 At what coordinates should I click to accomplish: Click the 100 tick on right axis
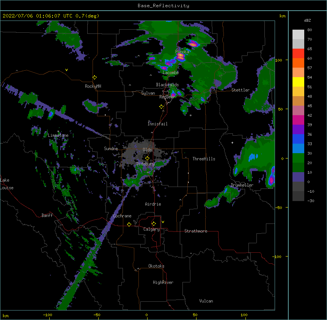coord(278,60)
